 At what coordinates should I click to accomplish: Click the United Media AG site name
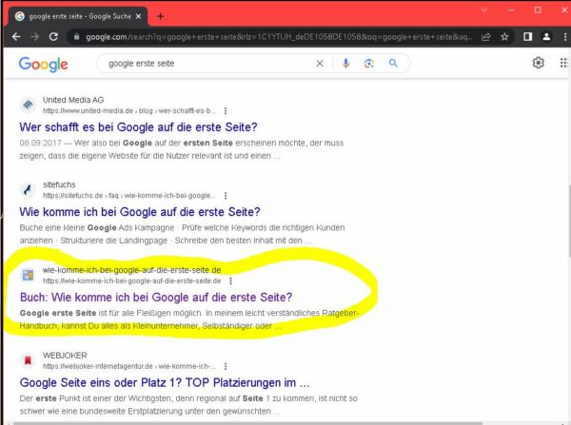tap(73, 100)
